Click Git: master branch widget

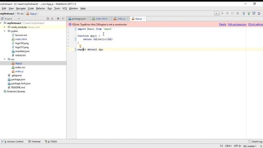click(250, 146)
